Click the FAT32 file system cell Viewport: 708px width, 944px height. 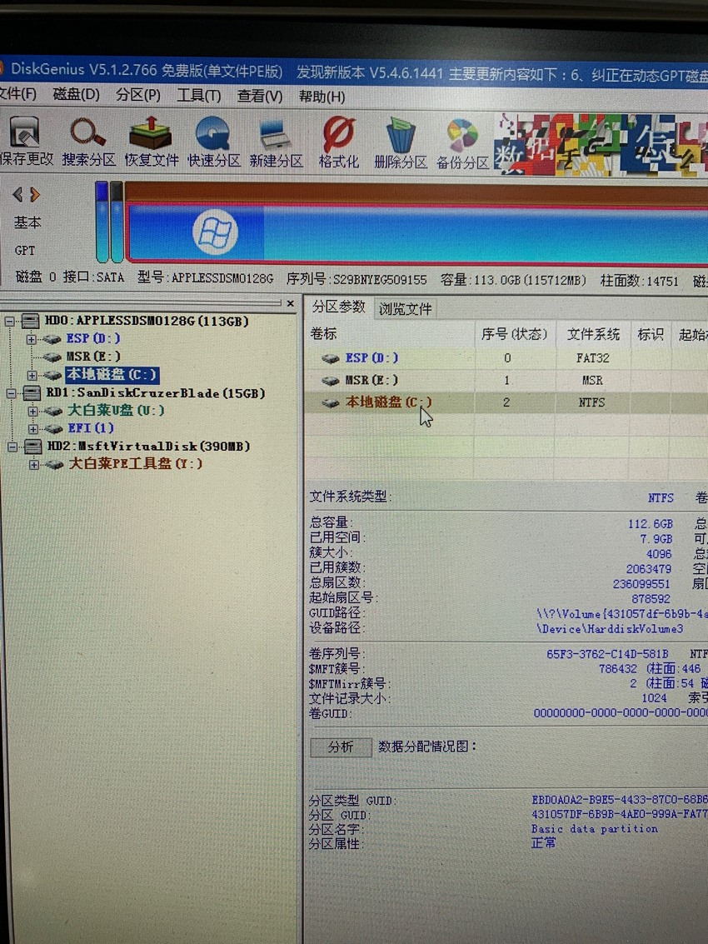(x=592, y=358)
